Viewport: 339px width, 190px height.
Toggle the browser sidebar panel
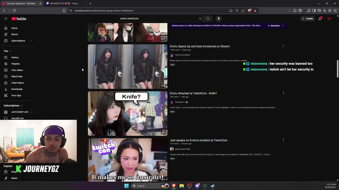pos(314,11)
